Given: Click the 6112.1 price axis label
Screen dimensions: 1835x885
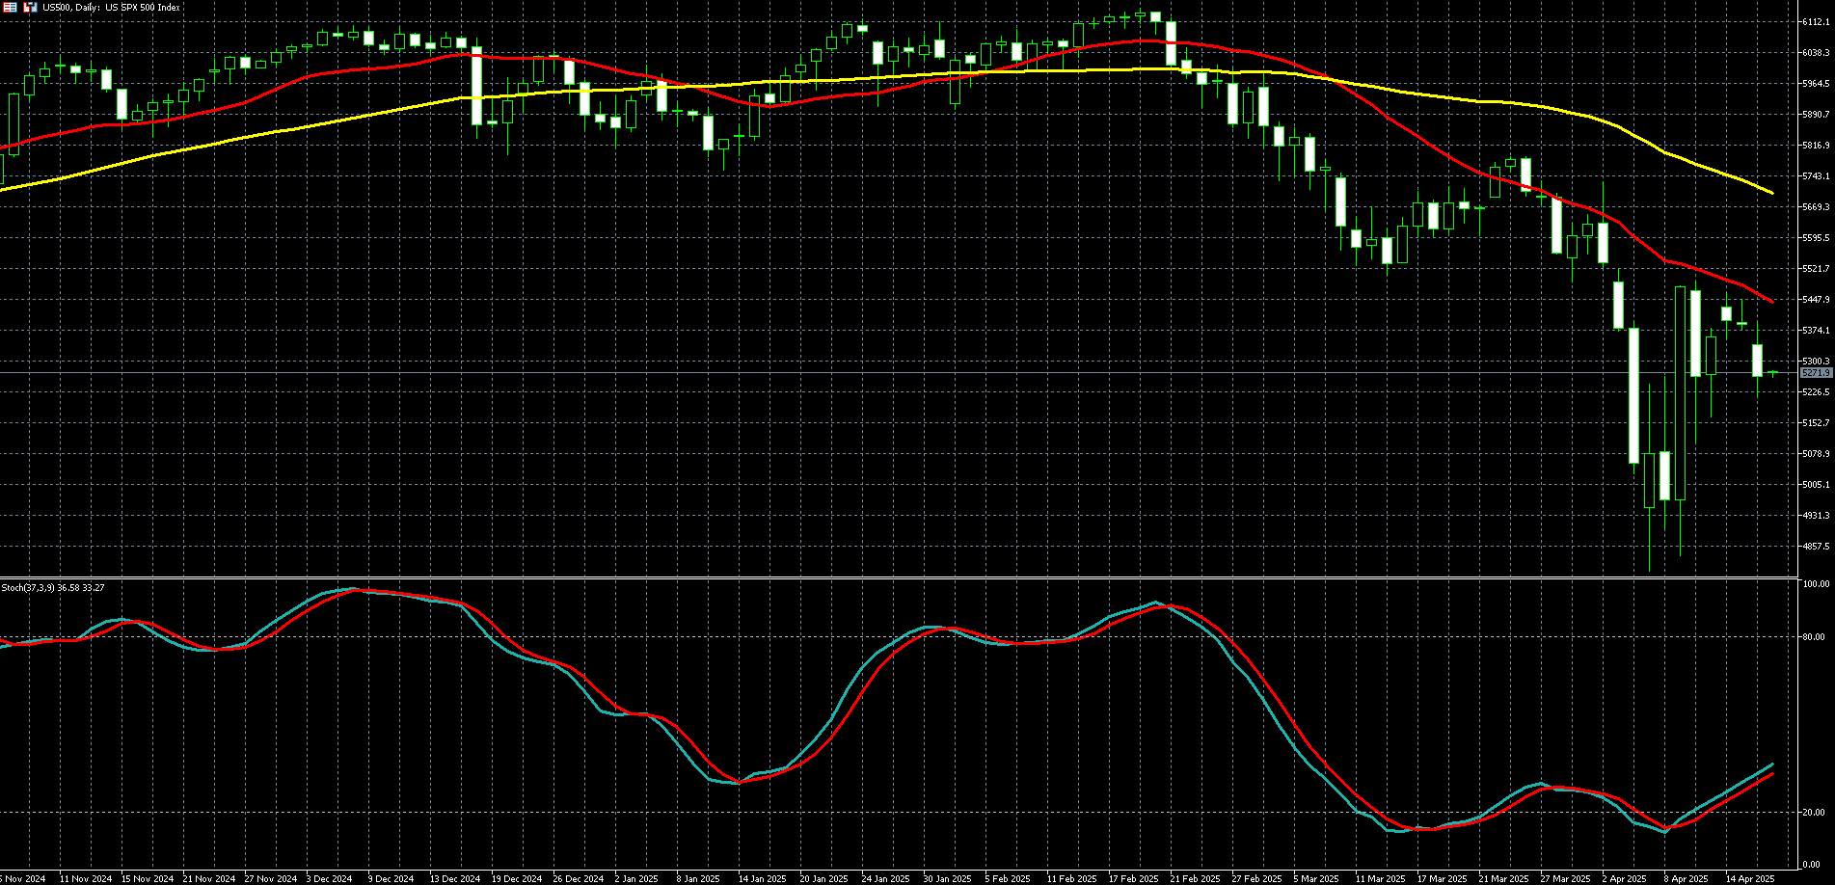Looking at the screenshot, I should point(1816,22).
